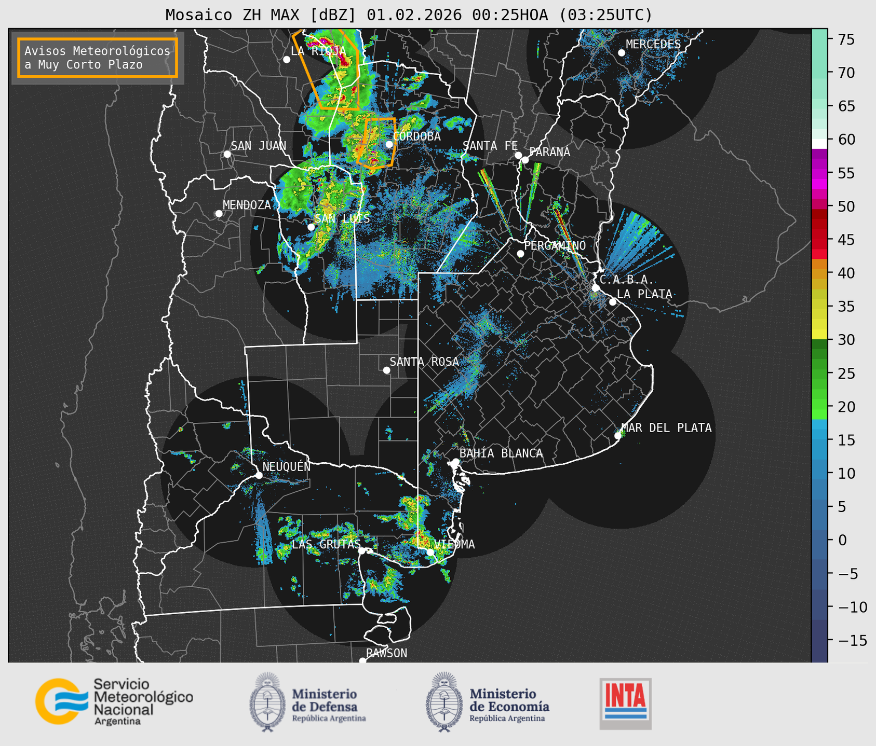Click the LAS GRUTAS city label
The height and width of the screenshot is (746, 876).
tap(326, 544)
